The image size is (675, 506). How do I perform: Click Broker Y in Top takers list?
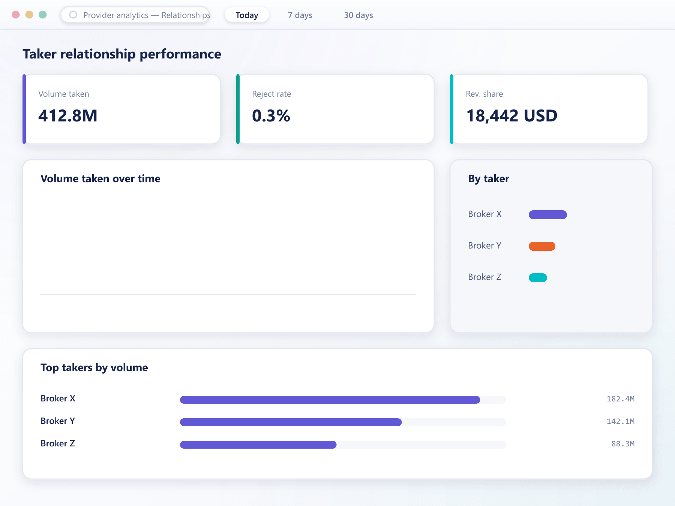click(58, 421)
